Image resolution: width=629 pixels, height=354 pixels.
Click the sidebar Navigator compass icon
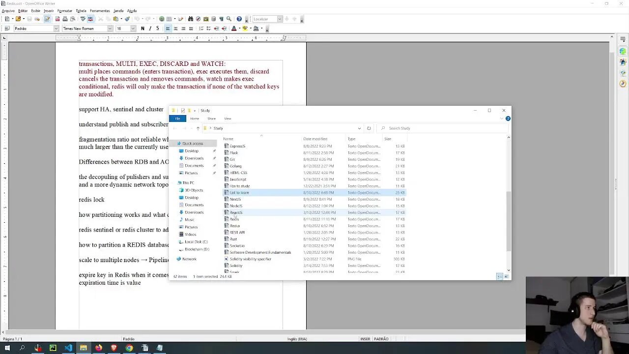pos(623,84)
